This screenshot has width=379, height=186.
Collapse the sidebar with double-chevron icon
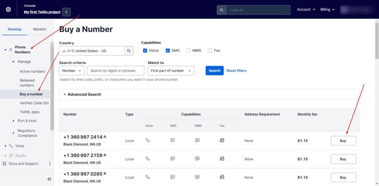(49, 179)
